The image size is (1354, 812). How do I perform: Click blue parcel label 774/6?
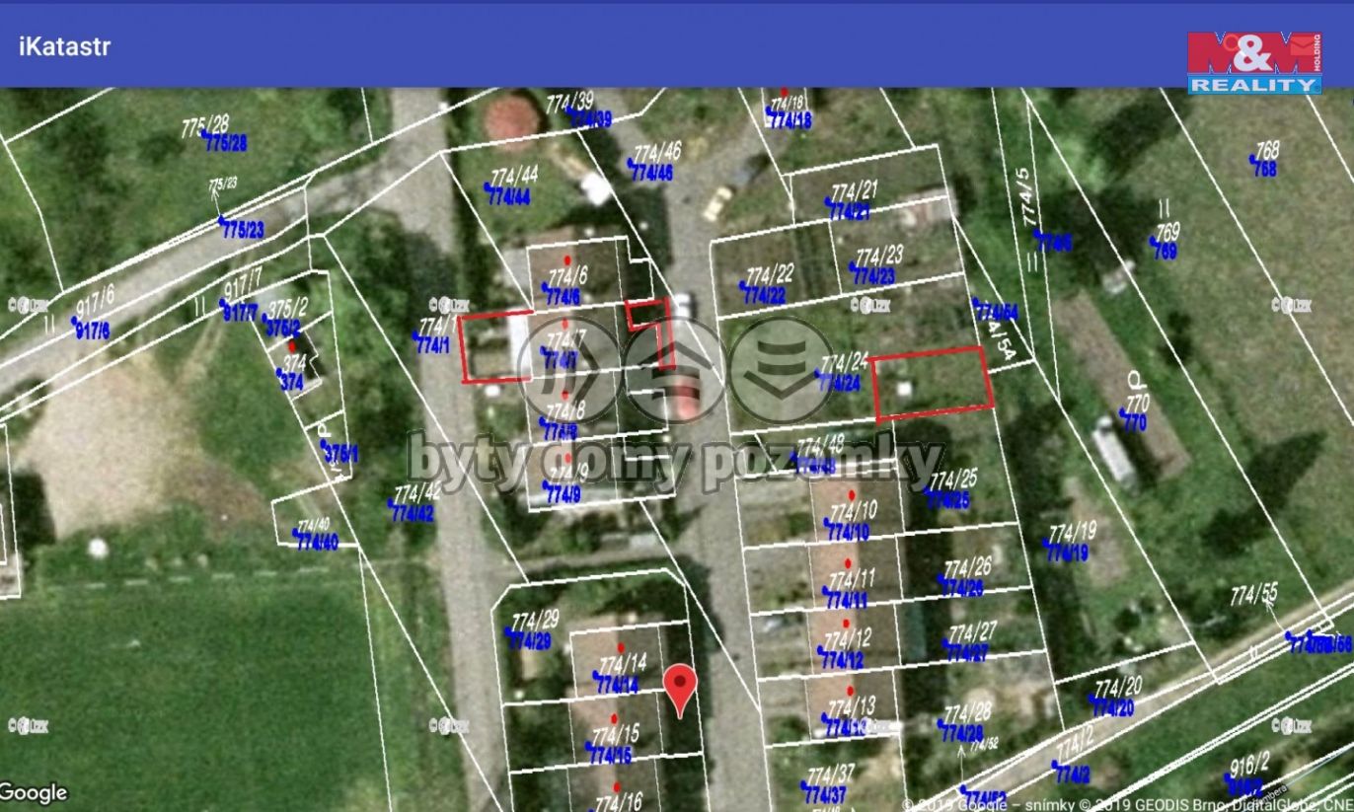tap(562, 297)
